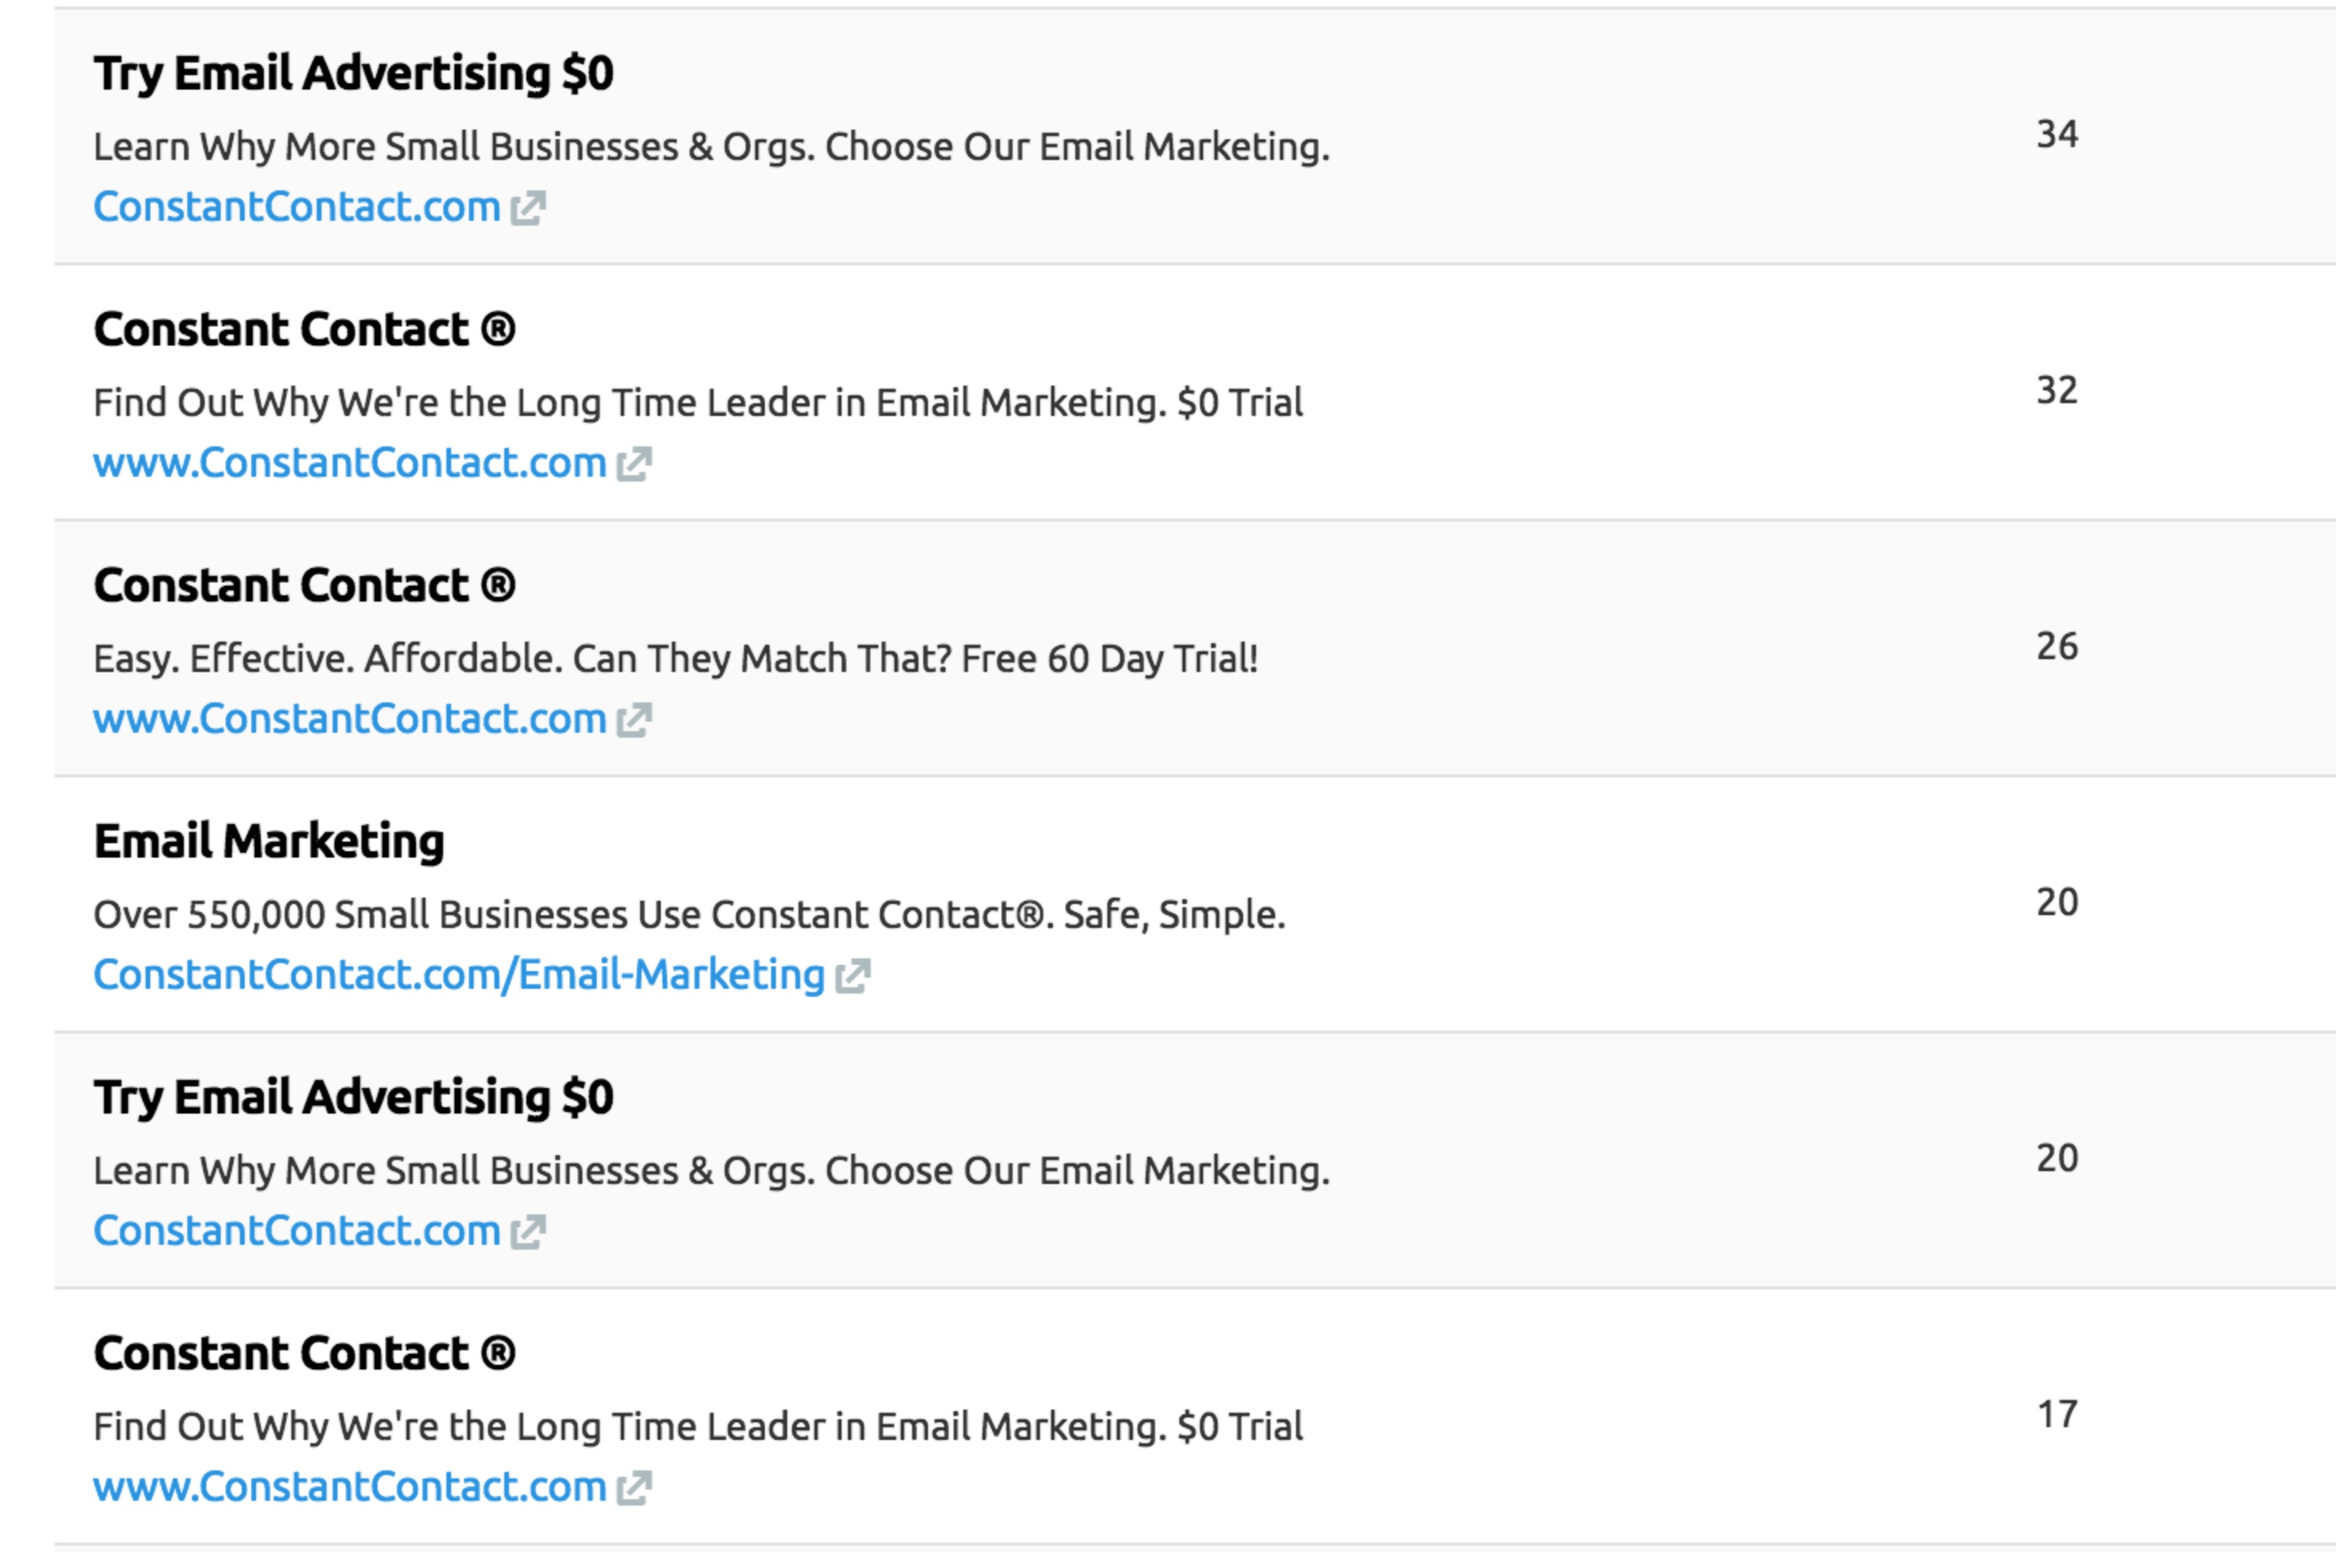This screenshot has height=1552, width=2336.
Task: Select the Email Marketing ad headline
Action: 270,842
